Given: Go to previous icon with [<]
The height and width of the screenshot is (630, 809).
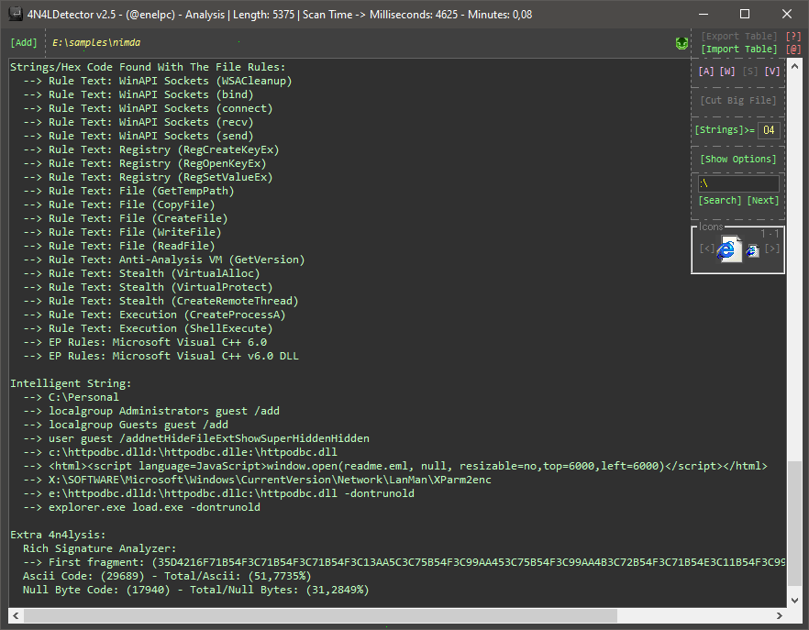Looking at the screenshot, I should (x=707, y=249).
